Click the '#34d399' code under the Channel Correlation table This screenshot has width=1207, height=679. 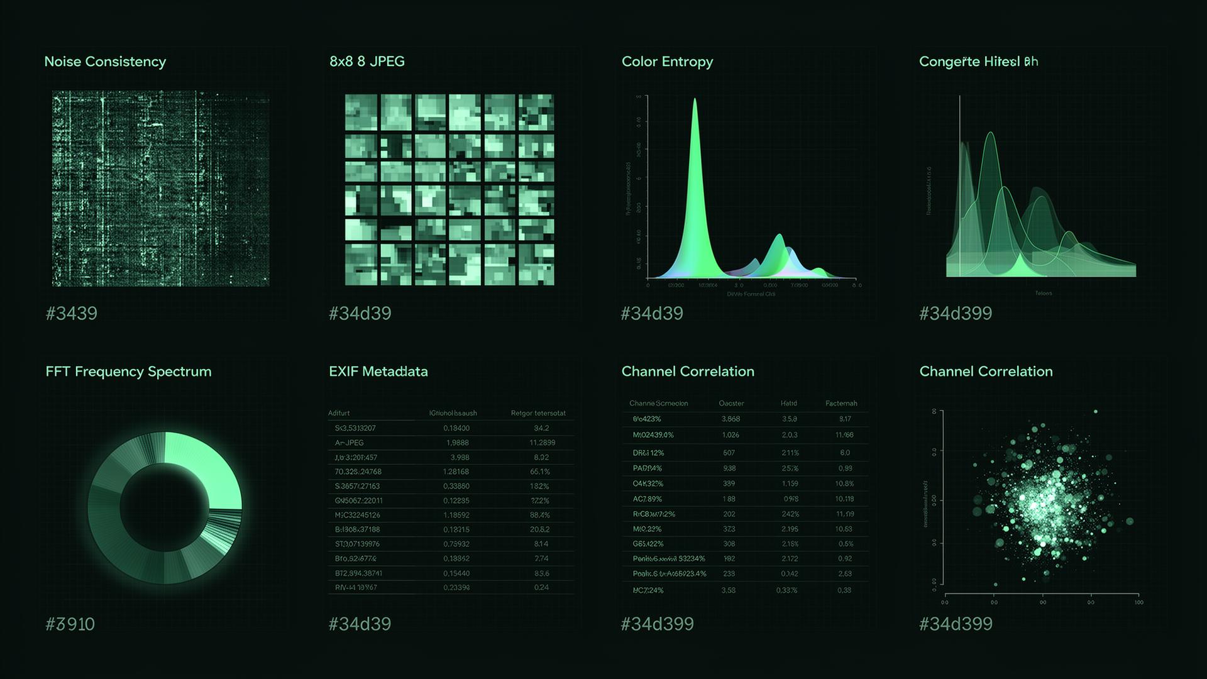(658, 624)
